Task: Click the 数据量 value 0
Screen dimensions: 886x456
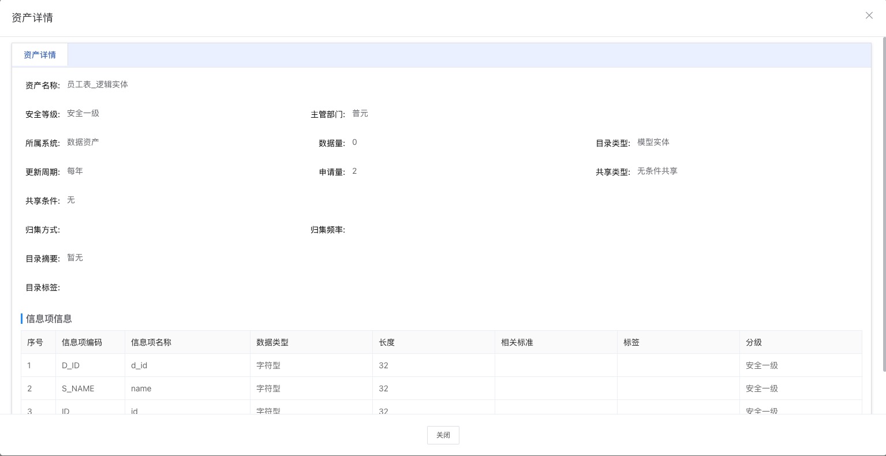Action: click(354, 142)
